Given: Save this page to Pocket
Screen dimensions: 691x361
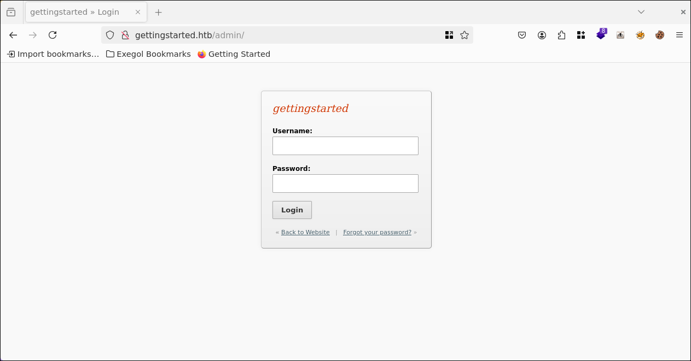Looking at the screenshot, I should click(x=522, y=35).
